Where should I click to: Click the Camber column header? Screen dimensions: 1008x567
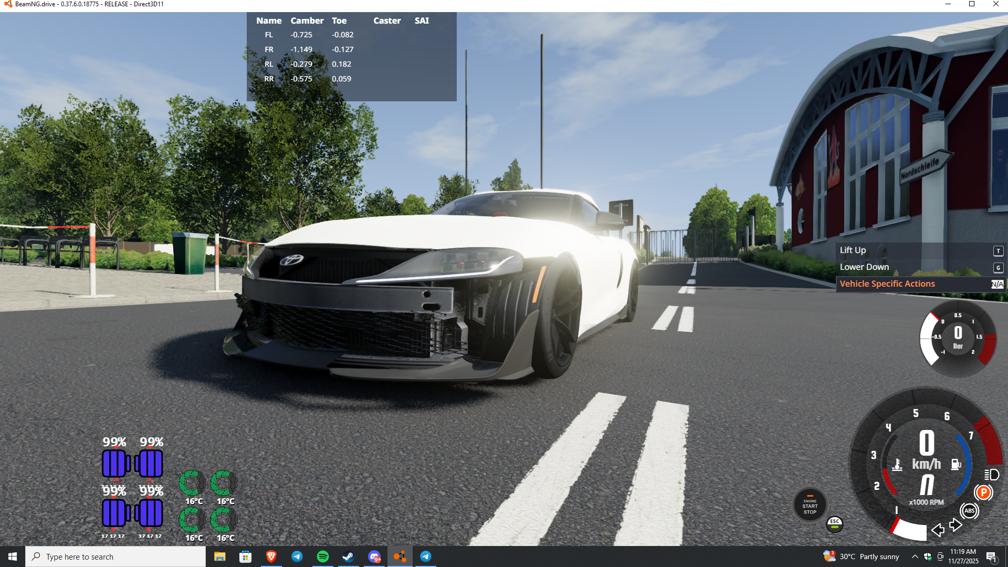307,20
